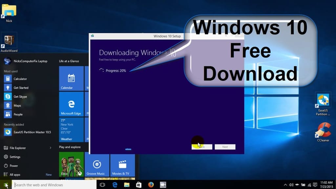Image resolution: width=336 pixels, height=189 pixels.
Task: Click the NicksComputerFix Laptop user account
Action: tap(26, 61)
